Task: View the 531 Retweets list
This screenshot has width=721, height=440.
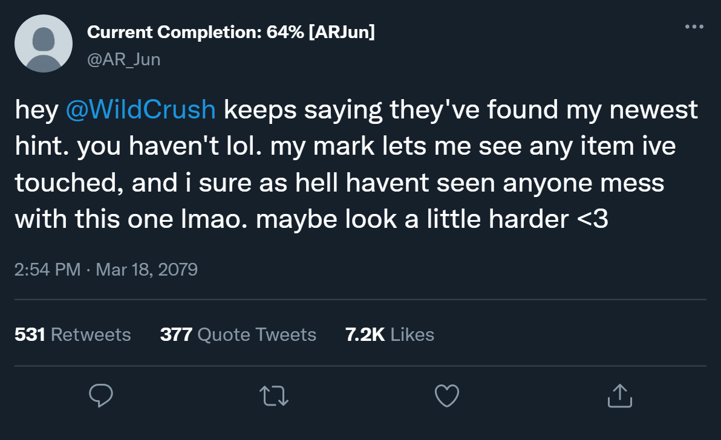Action: (x=73, y=334)
